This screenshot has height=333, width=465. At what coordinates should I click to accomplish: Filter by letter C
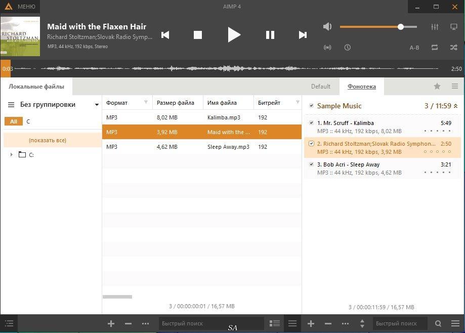click(28, 121)
